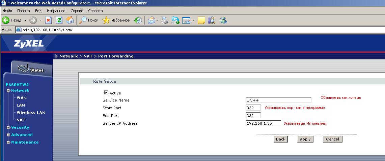385x161 pixels.
Task: Collapse the Network tree node
Action: coord(8,90)
